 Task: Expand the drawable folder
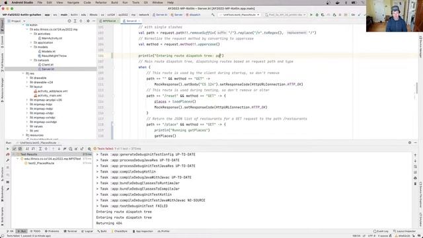pyautogui.click(x=27, y=78)
